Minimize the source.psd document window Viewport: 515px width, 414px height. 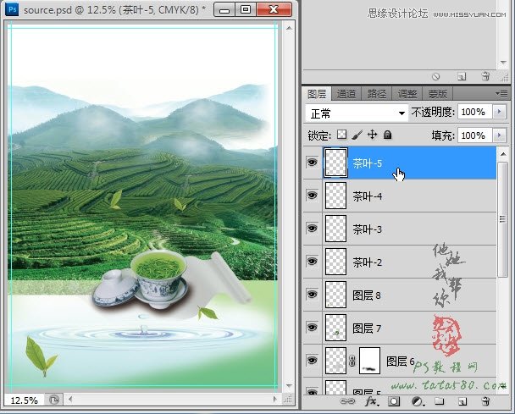coord(224,9)
